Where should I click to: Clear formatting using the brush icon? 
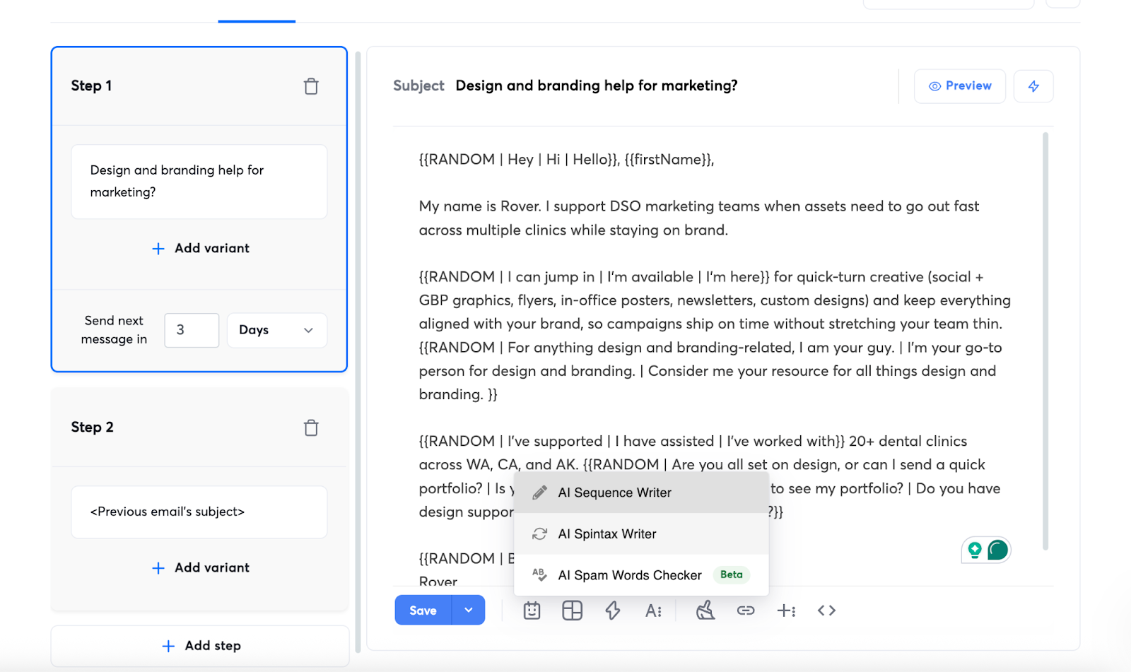705,610
